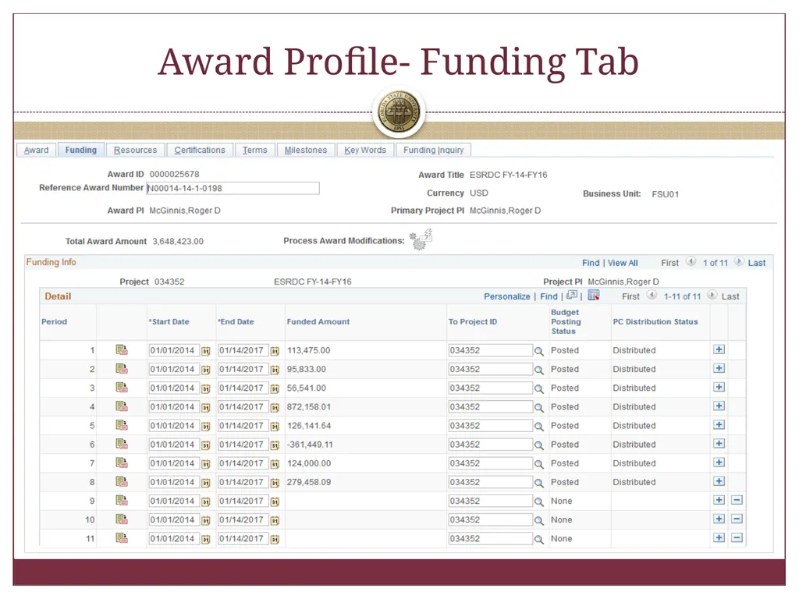Show next rows in Detail grid
Viewport: 799px width, 599px height.
(712, 296)
